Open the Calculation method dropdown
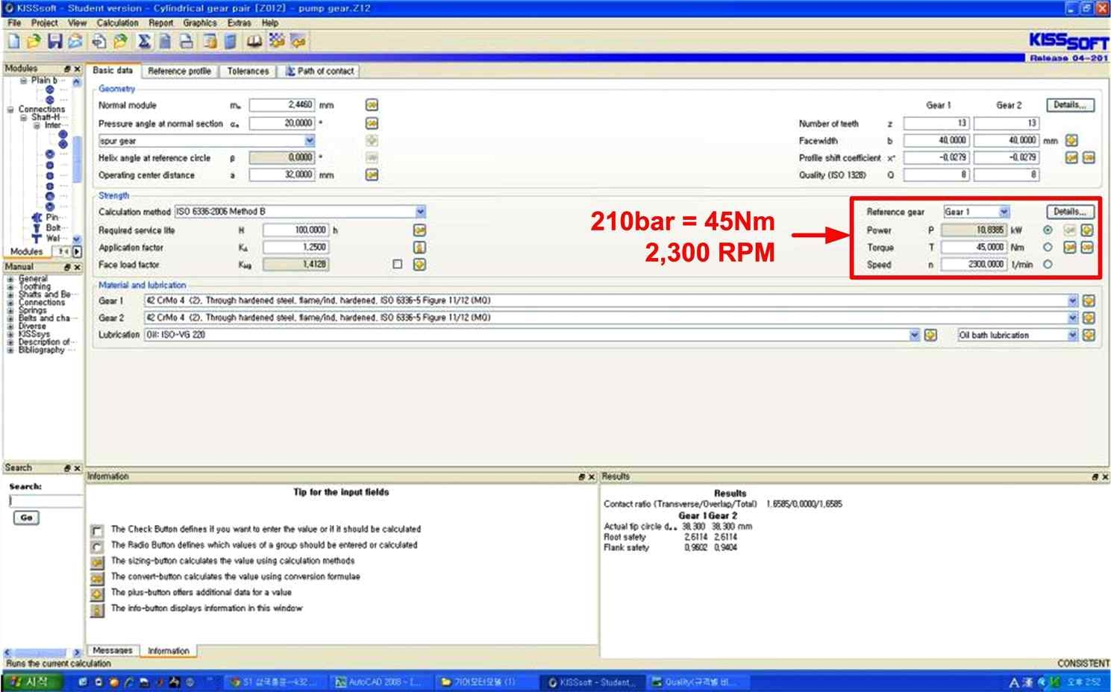The image size is (1111, 692). [x=420, y=212]
